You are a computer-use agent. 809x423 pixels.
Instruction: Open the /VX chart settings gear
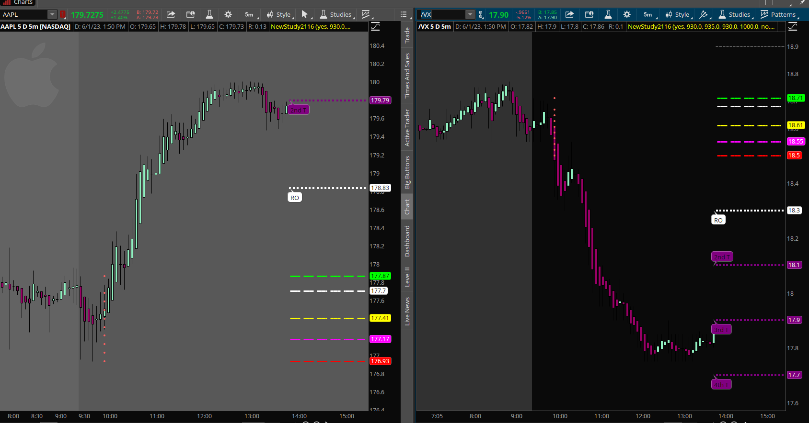(627, 14)
